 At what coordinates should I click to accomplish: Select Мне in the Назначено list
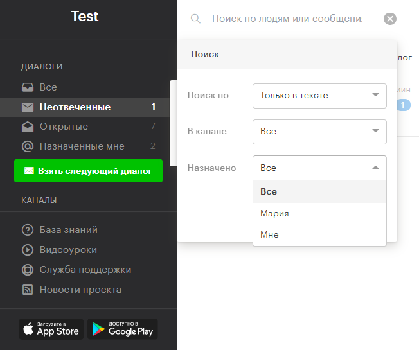point(319,234)
